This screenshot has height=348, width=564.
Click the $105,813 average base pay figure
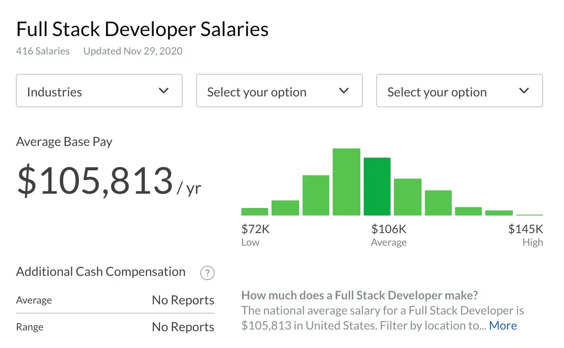point(95,182)
